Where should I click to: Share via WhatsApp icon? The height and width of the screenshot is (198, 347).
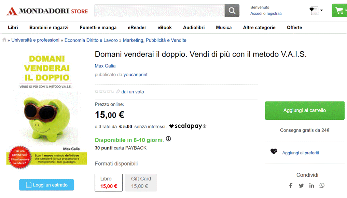(x=322, y=185)
